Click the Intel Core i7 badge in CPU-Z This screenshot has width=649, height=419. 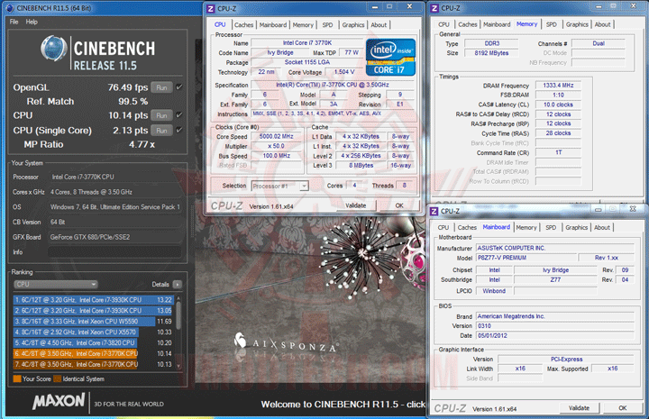[x=390, y=57]
